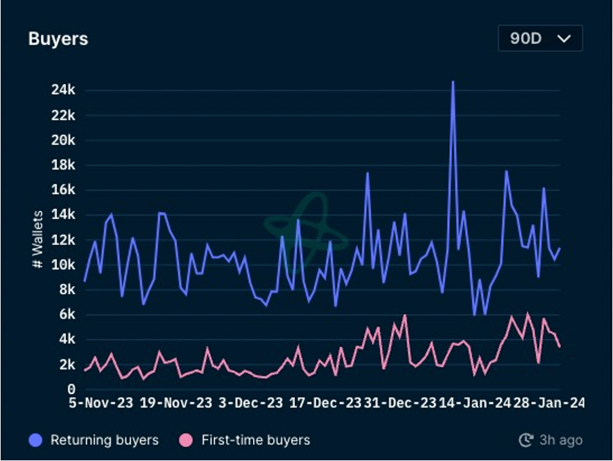Click the # Wallets y-axis title

37,239
